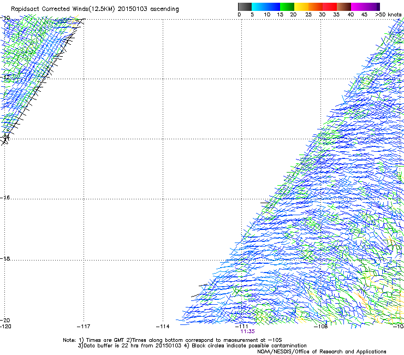Click the 'Black circles indicate possible contamination' note
The image size is (404, 355).
(x=249, y=346)
